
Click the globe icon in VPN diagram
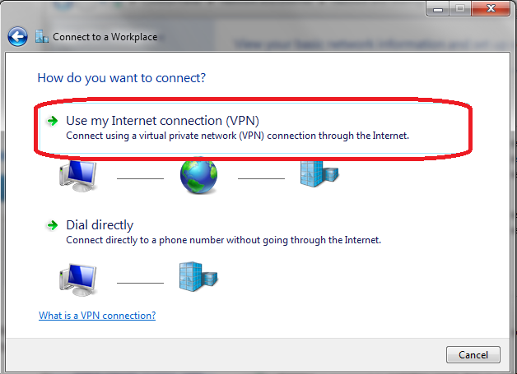coord(198,175)
